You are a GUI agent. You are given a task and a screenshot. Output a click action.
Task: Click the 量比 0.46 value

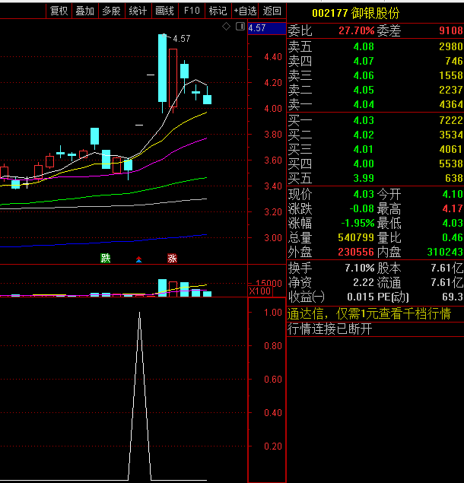(453, 237)
